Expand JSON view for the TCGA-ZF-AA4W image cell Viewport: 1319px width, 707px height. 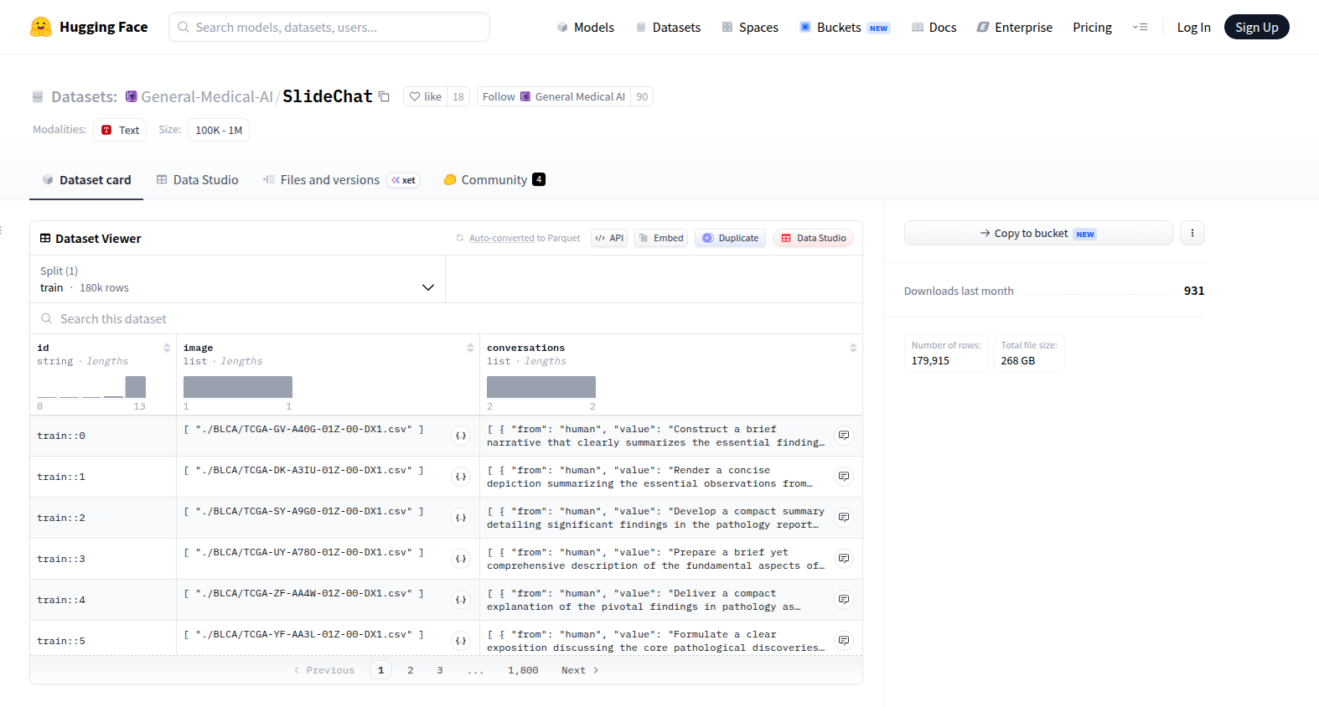[x=461, y=600]
